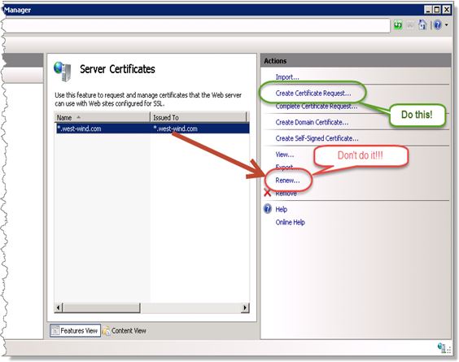Click Import... in Actions pane
Image resolution: width=459 pixels, height=362 pixels.
287,77
